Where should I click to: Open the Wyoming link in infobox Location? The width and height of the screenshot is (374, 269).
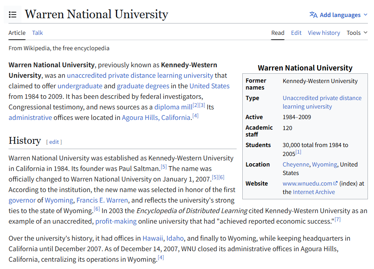click(325, 164)
